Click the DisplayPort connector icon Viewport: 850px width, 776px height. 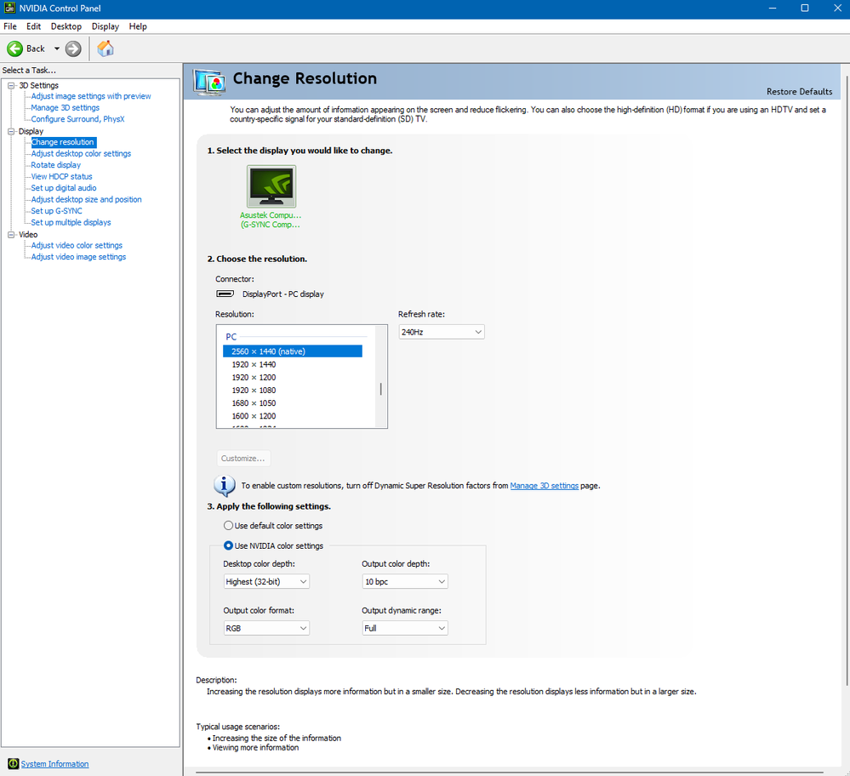point(225,294)
